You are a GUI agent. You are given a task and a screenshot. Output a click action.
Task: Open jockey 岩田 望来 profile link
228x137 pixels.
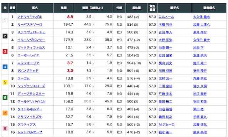[x=165, y=55]
